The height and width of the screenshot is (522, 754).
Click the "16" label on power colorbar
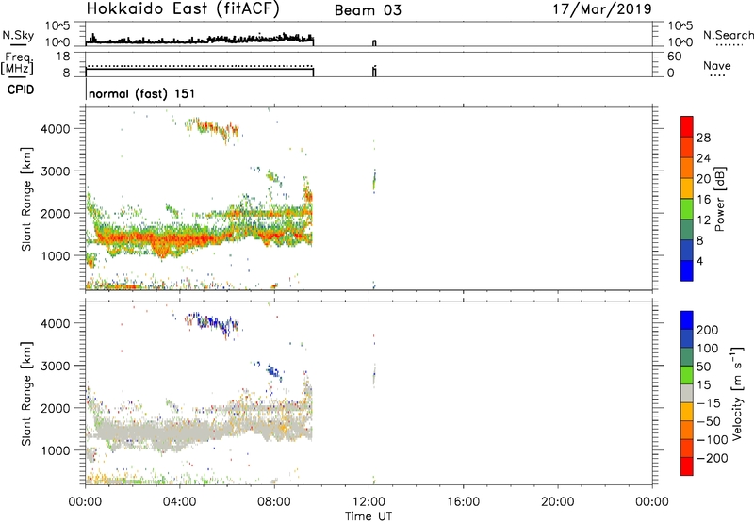click(x=703, y=200)
